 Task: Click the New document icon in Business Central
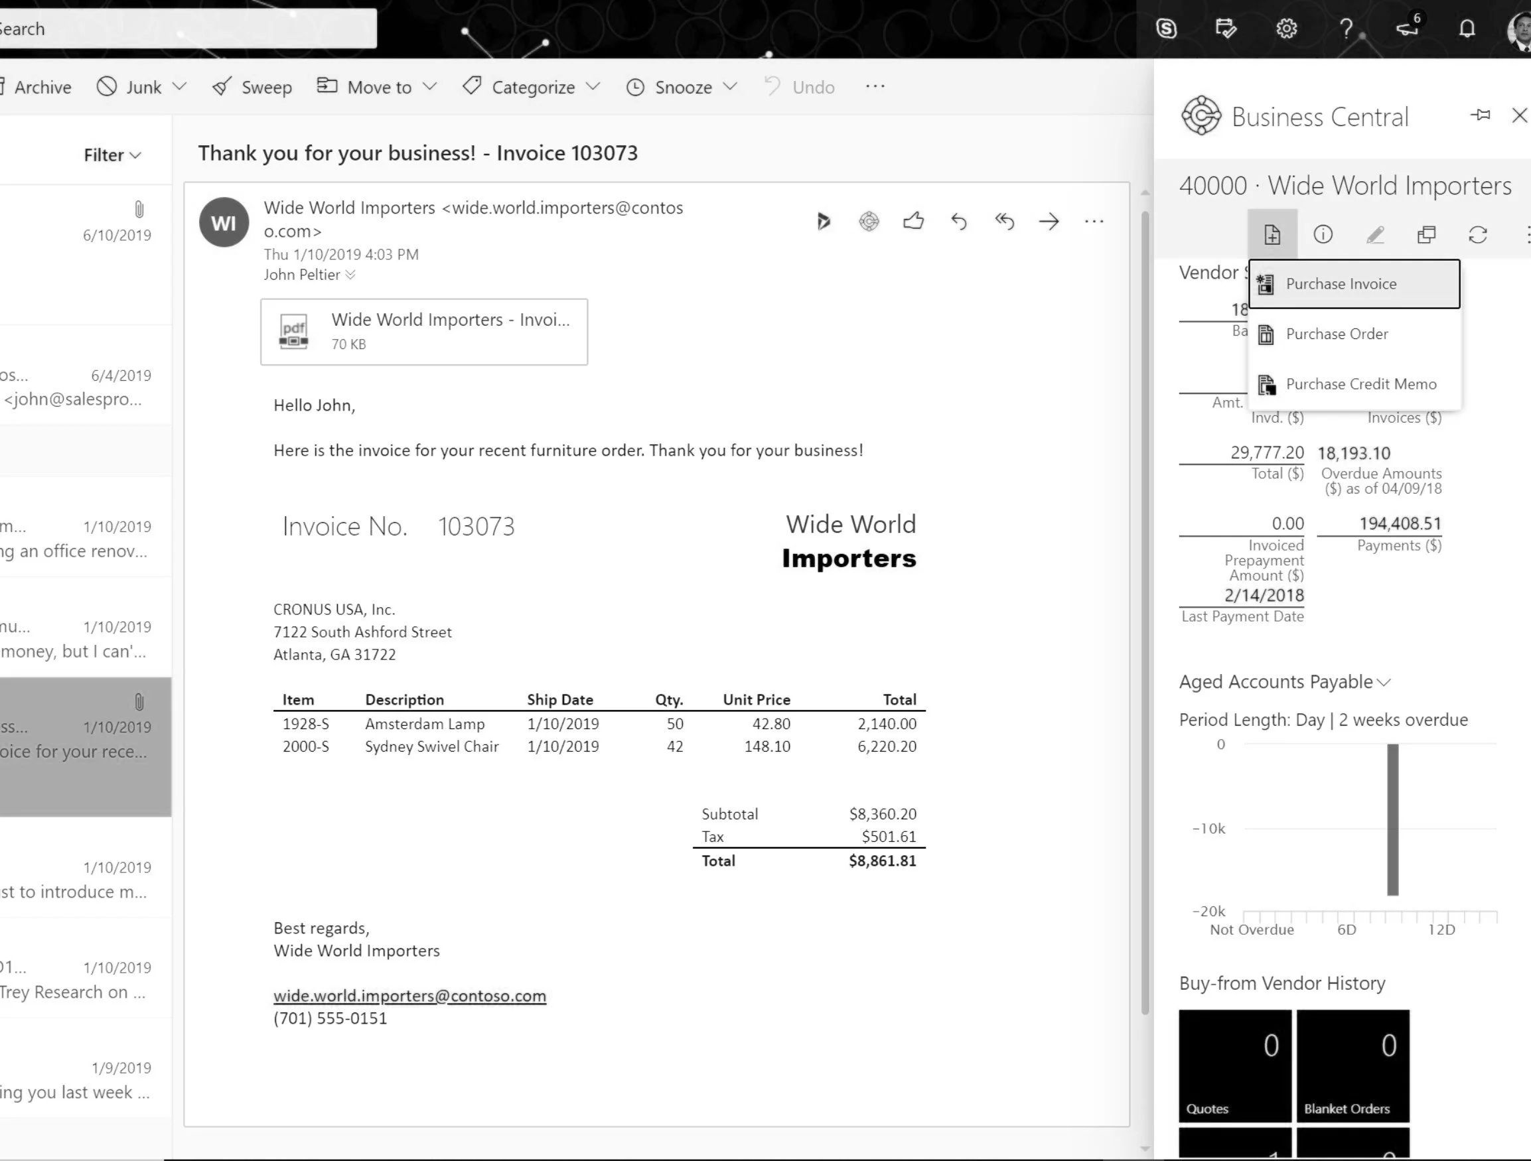[x=1272, y=235]
